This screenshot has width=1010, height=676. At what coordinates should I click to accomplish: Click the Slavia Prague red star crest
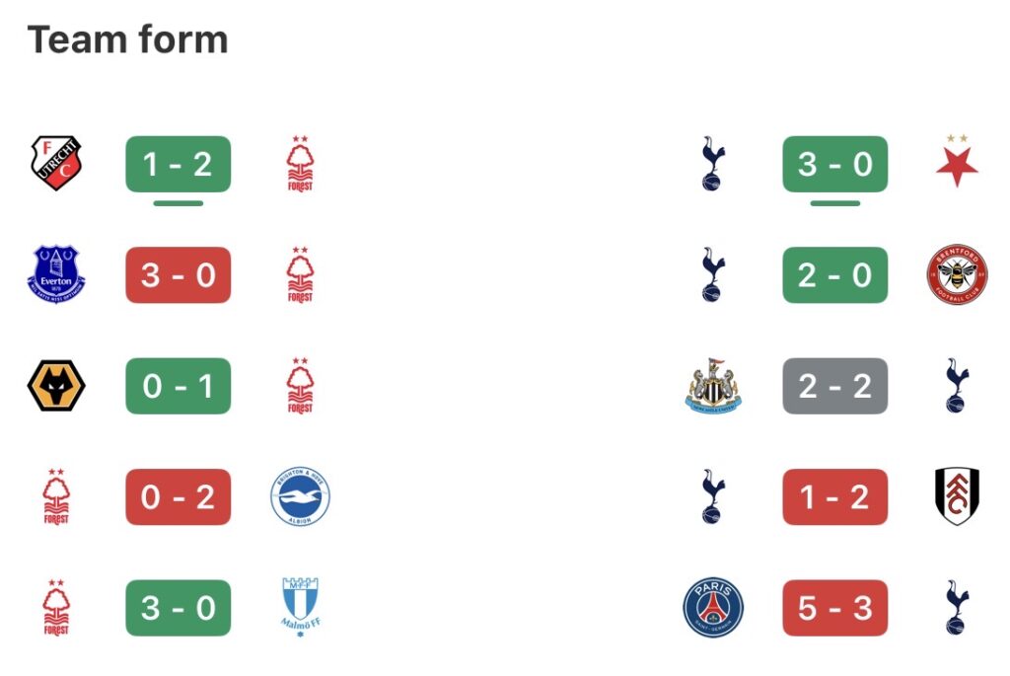tap(956, 164)
